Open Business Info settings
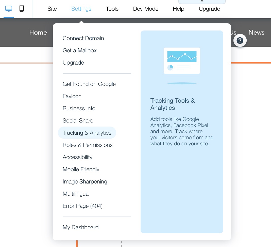271x247 pixels. [x=79, y=109]
